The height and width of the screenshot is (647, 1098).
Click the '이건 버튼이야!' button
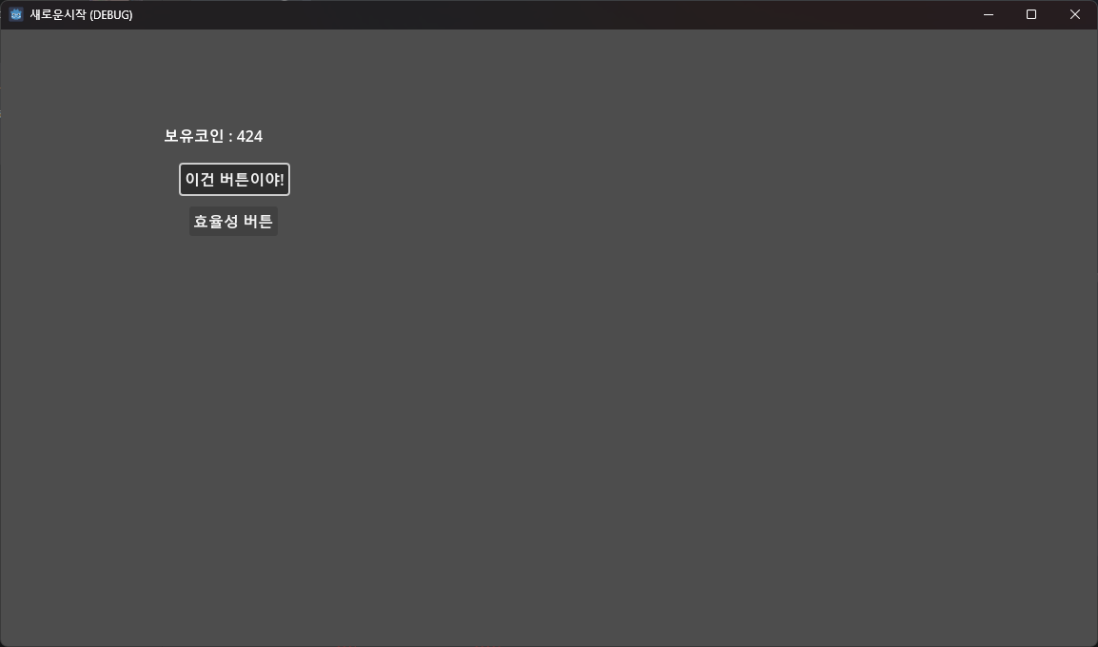(x=234, y=179)
